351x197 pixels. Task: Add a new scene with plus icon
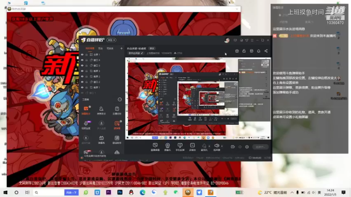click(x=122, y=48)
